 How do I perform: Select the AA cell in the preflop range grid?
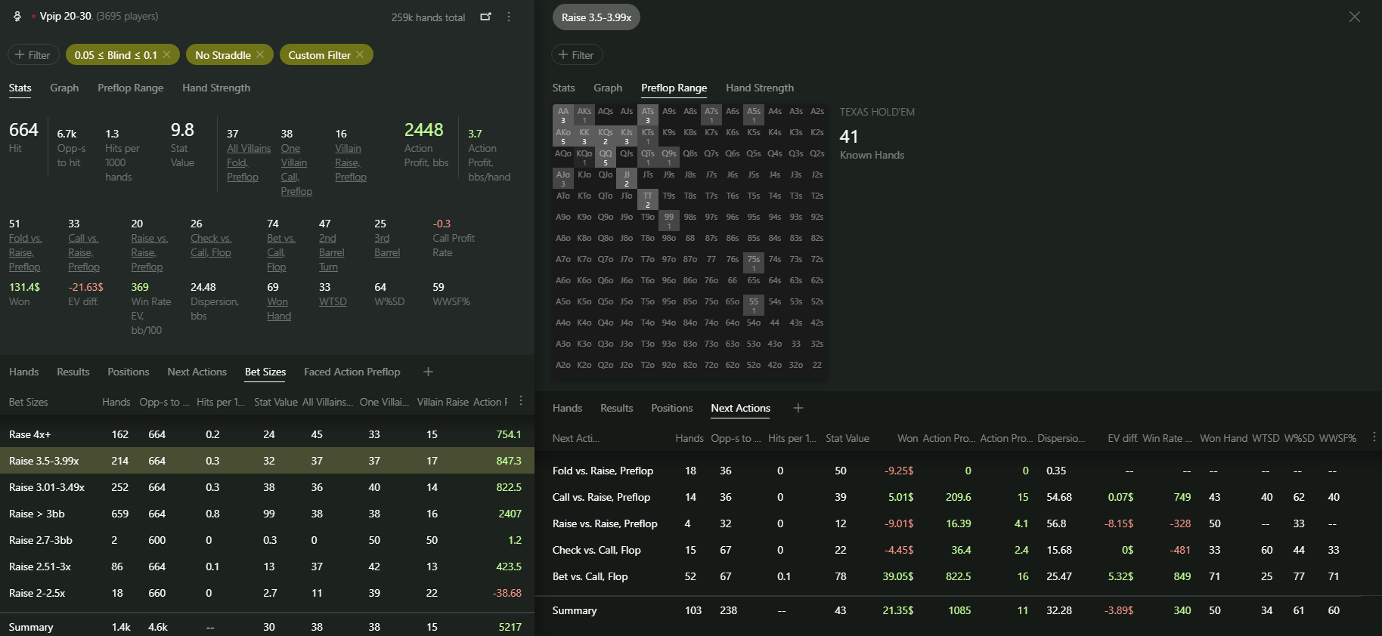[563, 115]
